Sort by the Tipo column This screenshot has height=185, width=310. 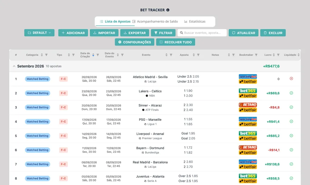[69, 55]
